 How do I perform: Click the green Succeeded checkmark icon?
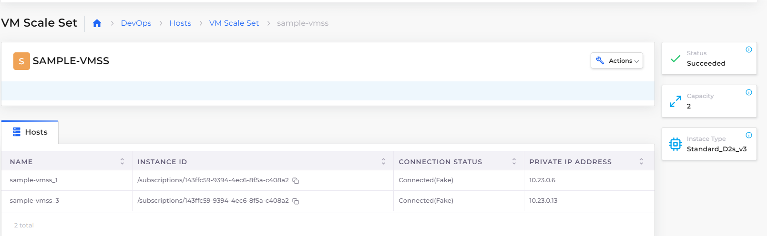[675, 59]
